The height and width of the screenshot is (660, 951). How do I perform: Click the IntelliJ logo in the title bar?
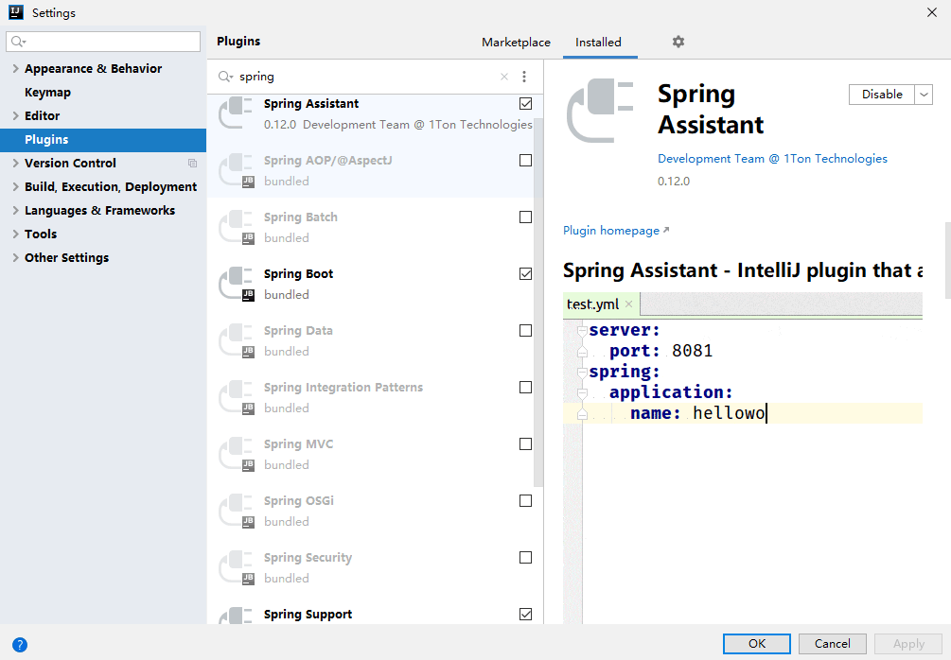point(16,12)
